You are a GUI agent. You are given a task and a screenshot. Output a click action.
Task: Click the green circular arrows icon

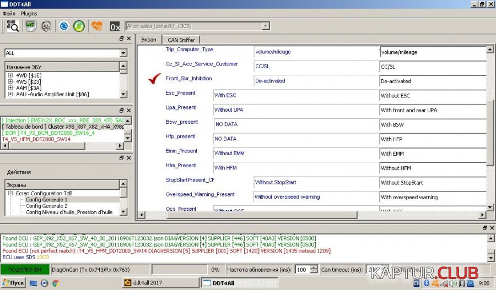(x=79, y=26)
